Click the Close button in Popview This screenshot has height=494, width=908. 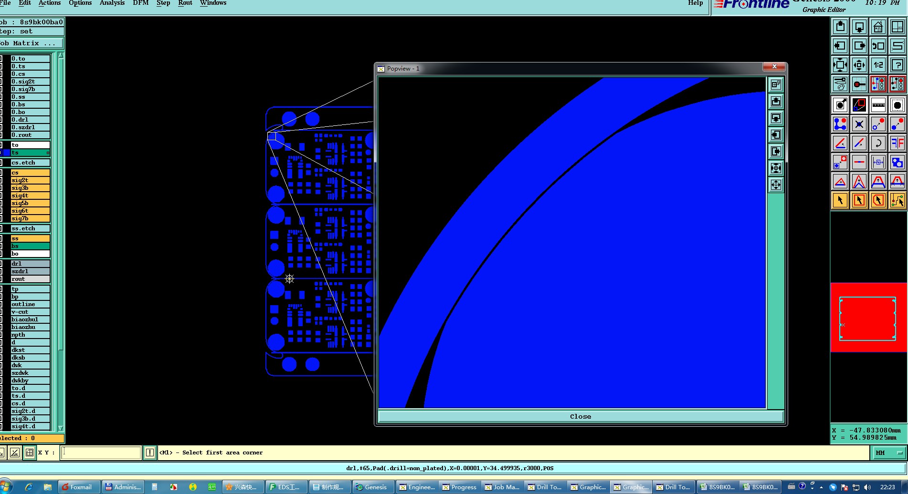(x=581, y=416)
